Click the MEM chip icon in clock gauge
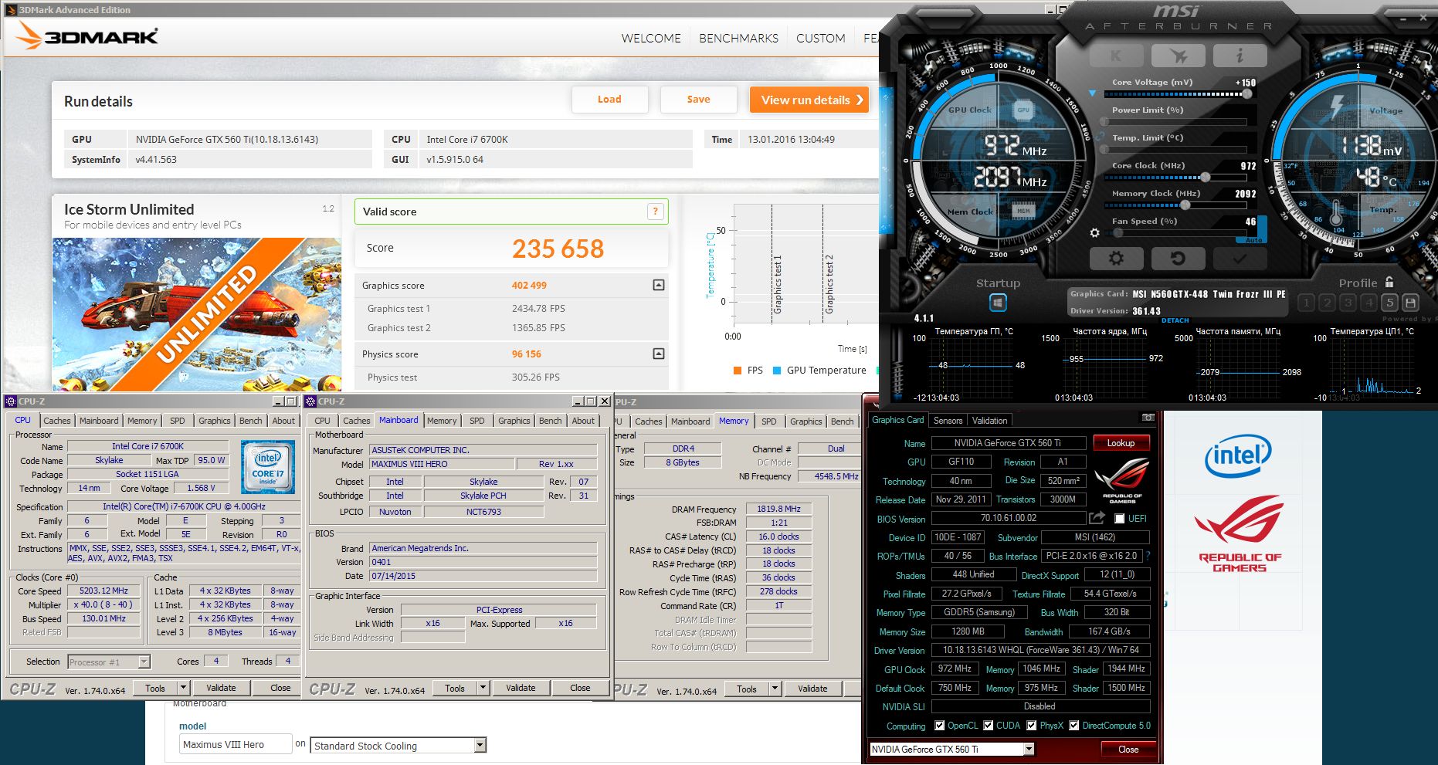Image resolution: width=1438 pixels, height=765 pixels. 1023,210
